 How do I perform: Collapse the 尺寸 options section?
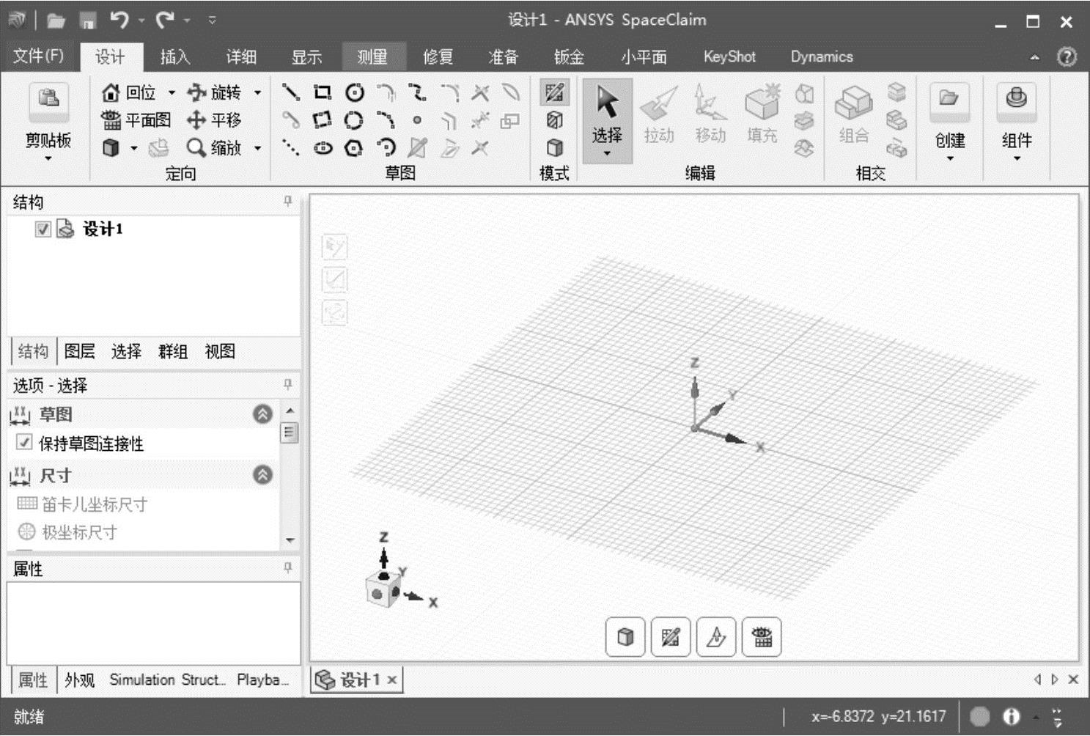pyautogui.click(x=262, y=475)
